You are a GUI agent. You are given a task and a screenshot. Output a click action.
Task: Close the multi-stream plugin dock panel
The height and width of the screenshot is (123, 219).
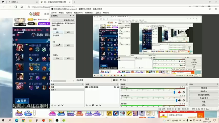[73, 16]
